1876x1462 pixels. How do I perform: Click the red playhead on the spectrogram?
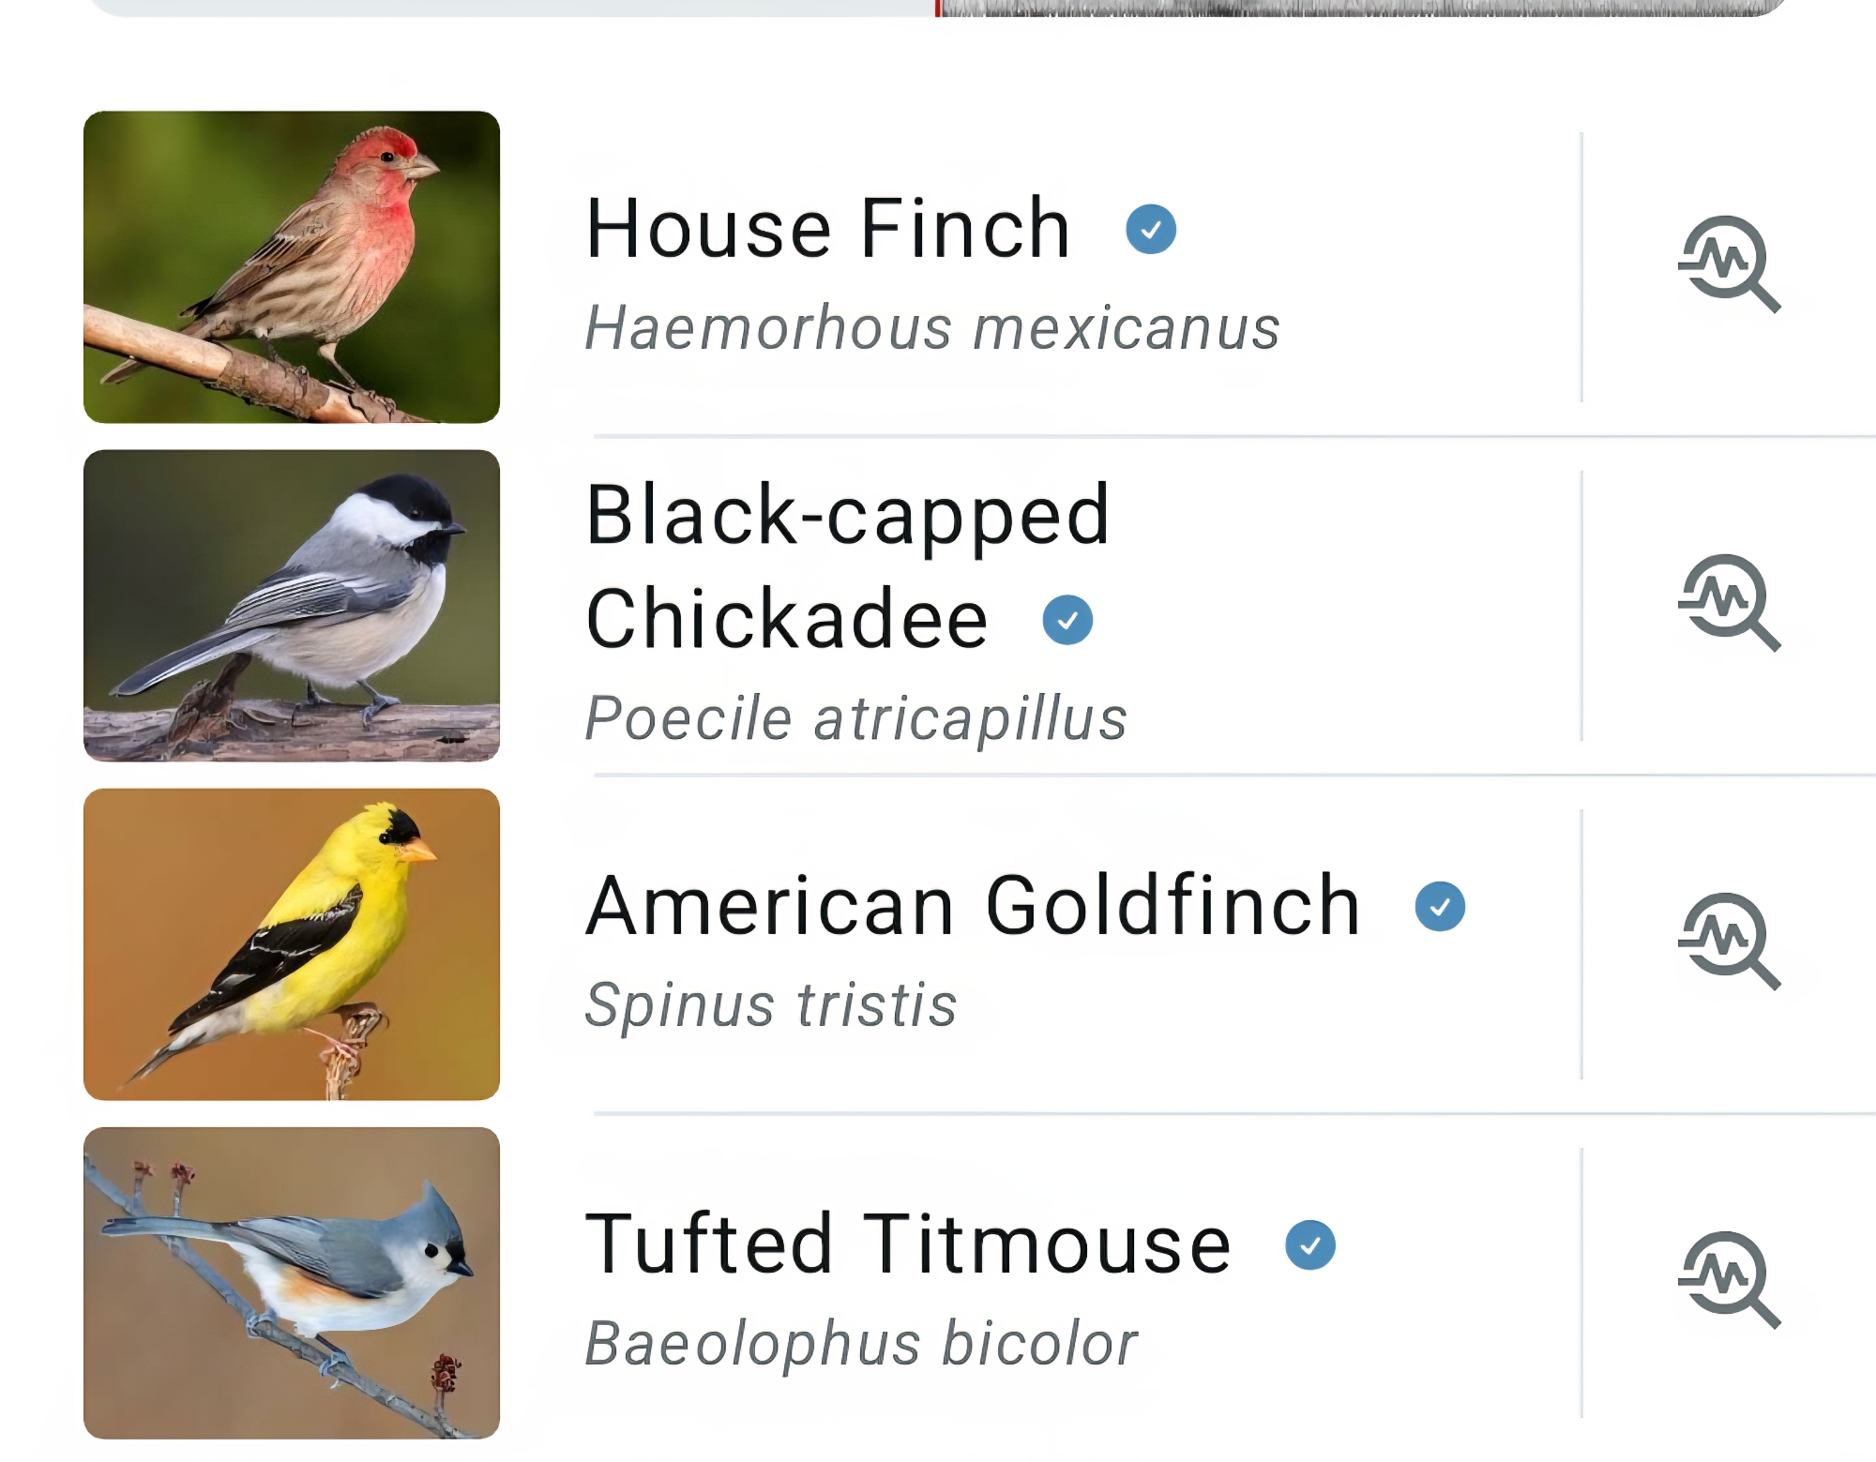[x=937, y=8]
